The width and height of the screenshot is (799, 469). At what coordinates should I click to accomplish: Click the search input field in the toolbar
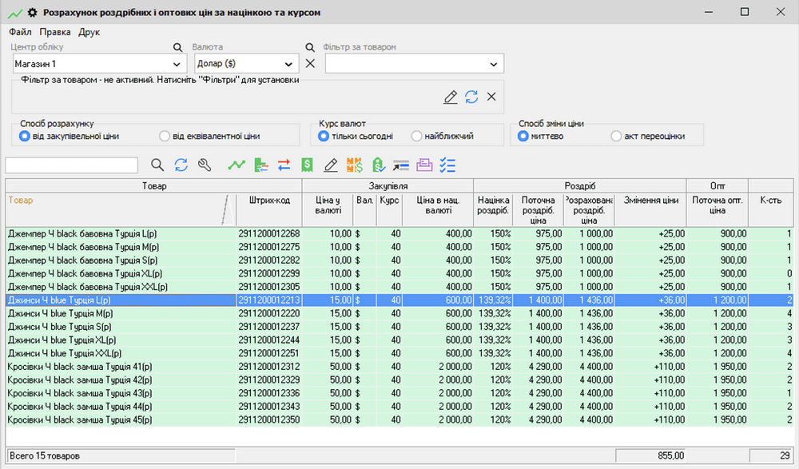72,165
